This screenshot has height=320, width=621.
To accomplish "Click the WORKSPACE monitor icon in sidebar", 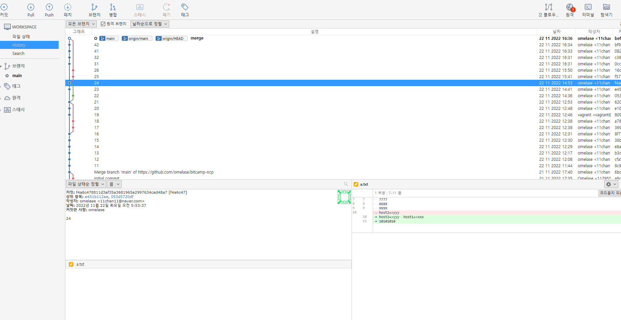I will (x=7, y=27).
